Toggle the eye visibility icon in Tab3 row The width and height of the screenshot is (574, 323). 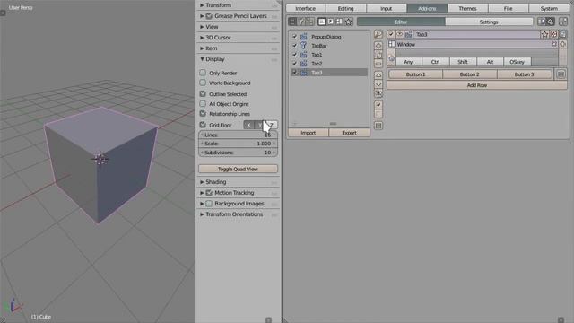tap(399, 34)
